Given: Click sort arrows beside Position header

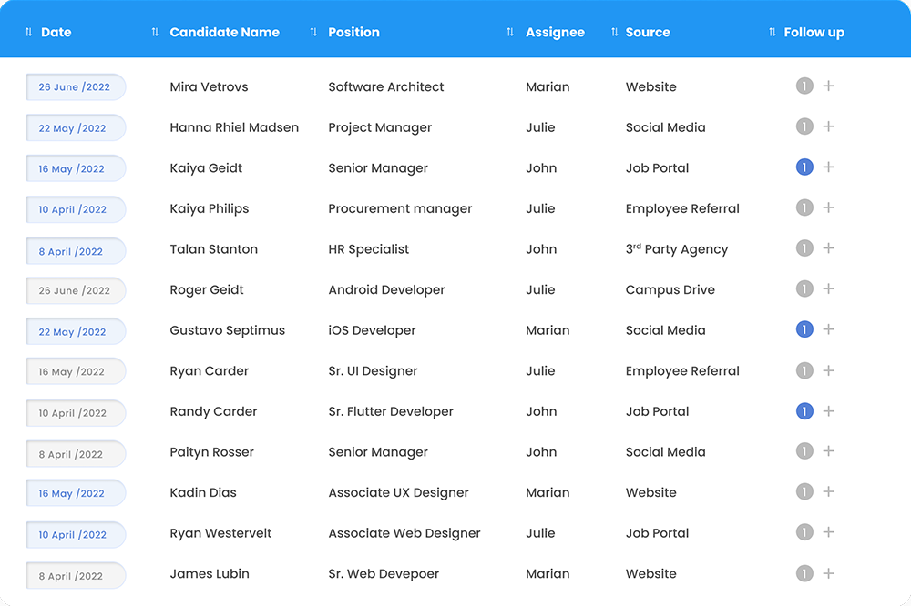Looking at the screenshot, I should 313,33.
